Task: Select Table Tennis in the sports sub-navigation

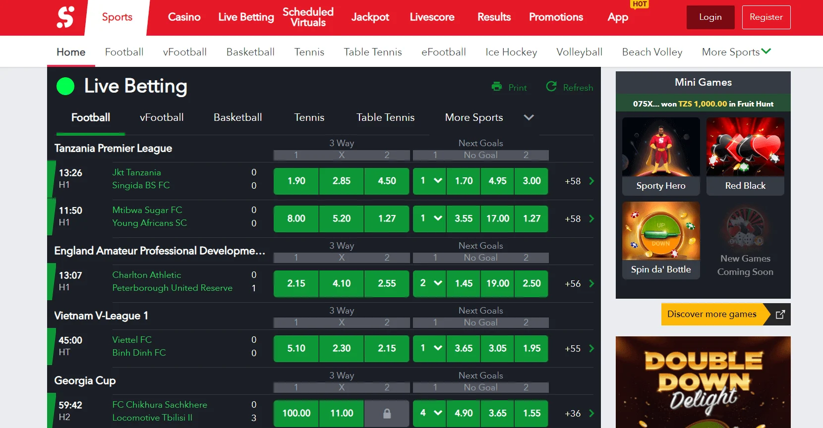Action: click(373, 52)
